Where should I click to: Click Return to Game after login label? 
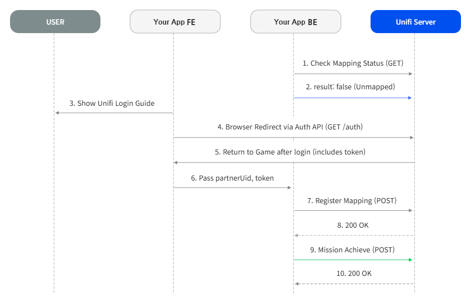(x=290, y=152)
